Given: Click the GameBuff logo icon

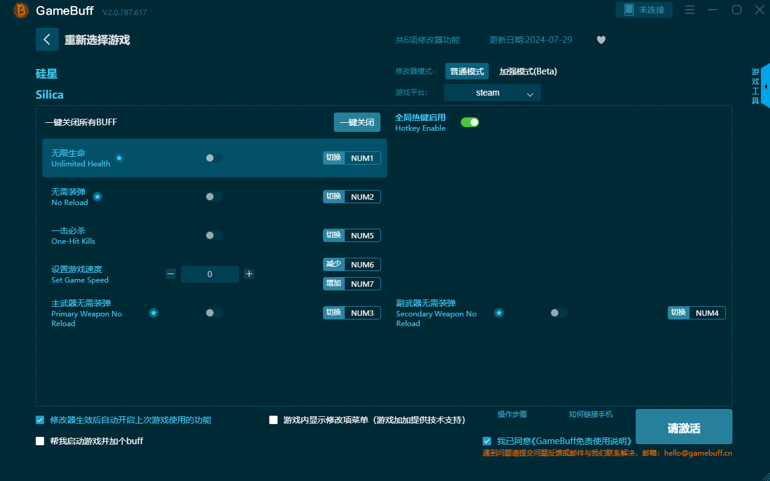Looking at the screenshot, I should click(21, 10).
